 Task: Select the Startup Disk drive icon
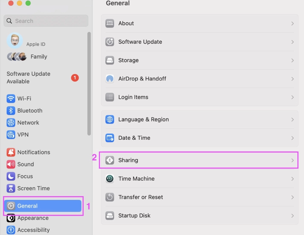pyautogui.click(x=110, y=215)
